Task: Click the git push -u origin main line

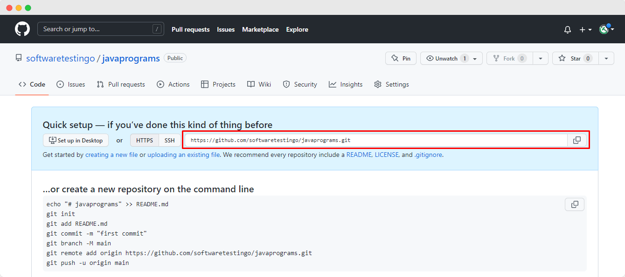Action: 88,263
